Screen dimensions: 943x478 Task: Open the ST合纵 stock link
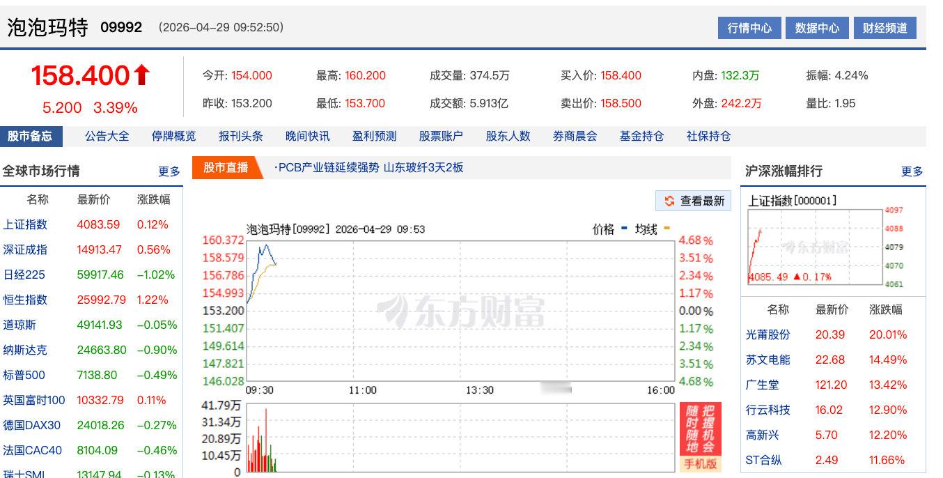[764, 460]
